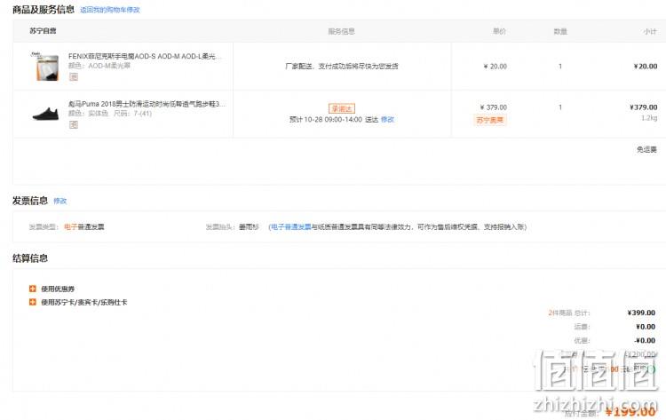Select the -¥0.00 优惠 discount amount

click(x=645, y=341)
